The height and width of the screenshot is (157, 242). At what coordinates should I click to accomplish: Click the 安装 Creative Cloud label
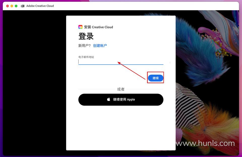coord(99,27)
